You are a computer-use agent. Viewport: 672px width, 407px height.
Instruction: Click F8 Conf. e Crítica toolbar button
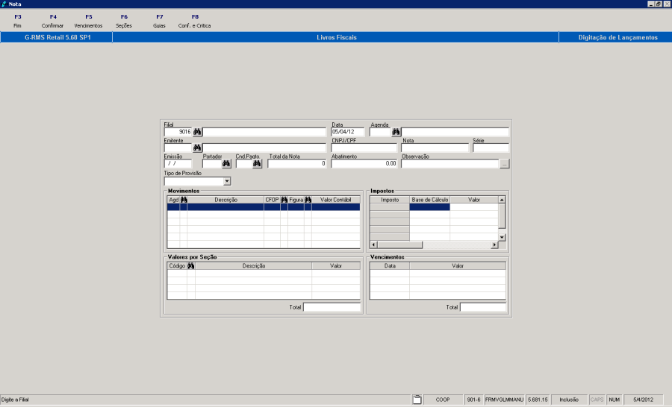[x=195, y=21]
